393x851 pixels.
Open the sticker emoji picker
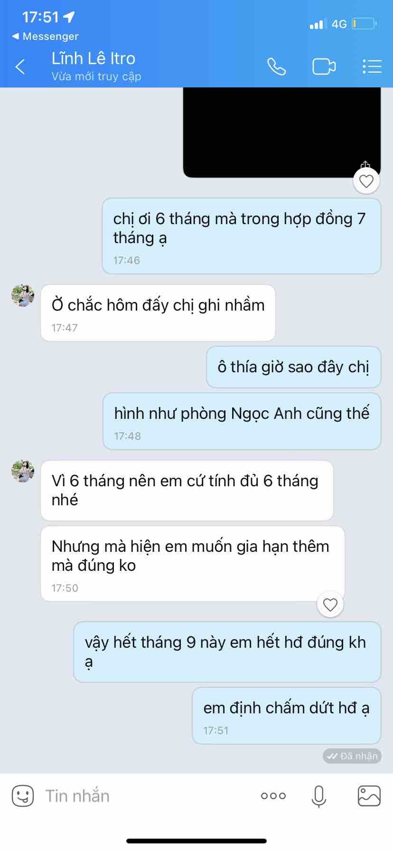(x=23, y=795)
